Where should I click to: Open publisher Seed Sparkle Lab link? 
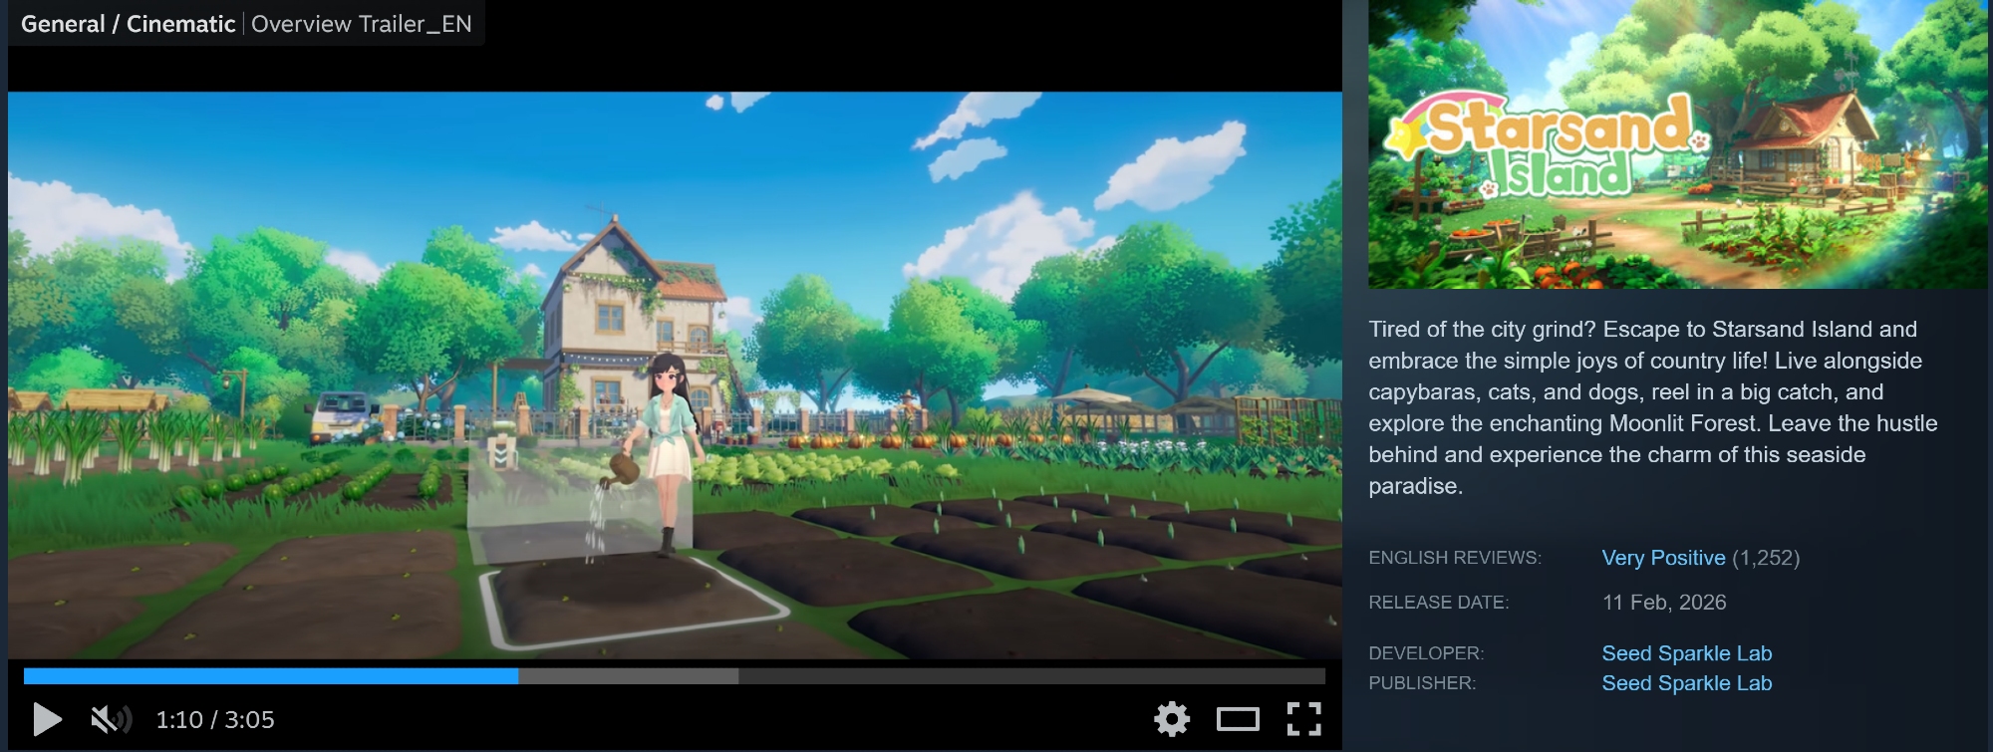[x=1686, y=683]
